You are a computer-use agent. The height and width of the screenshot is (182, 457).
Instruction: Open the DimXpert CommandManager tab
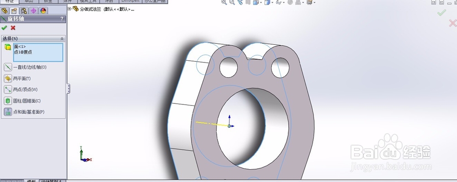(x=130, y=1)
